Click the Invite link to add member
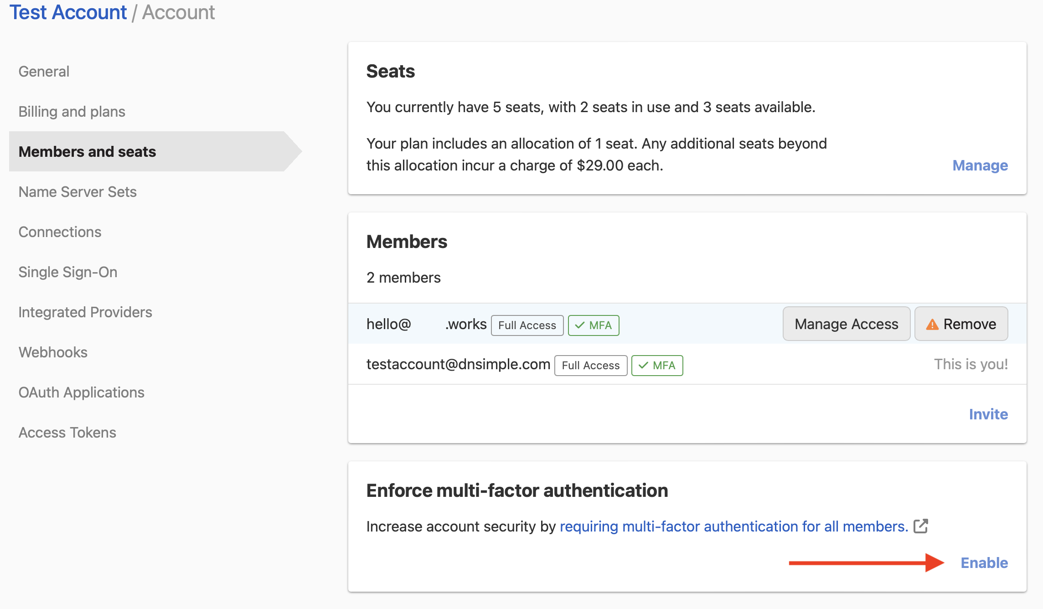Screen dimensions: 1043x609 (988, 414)
